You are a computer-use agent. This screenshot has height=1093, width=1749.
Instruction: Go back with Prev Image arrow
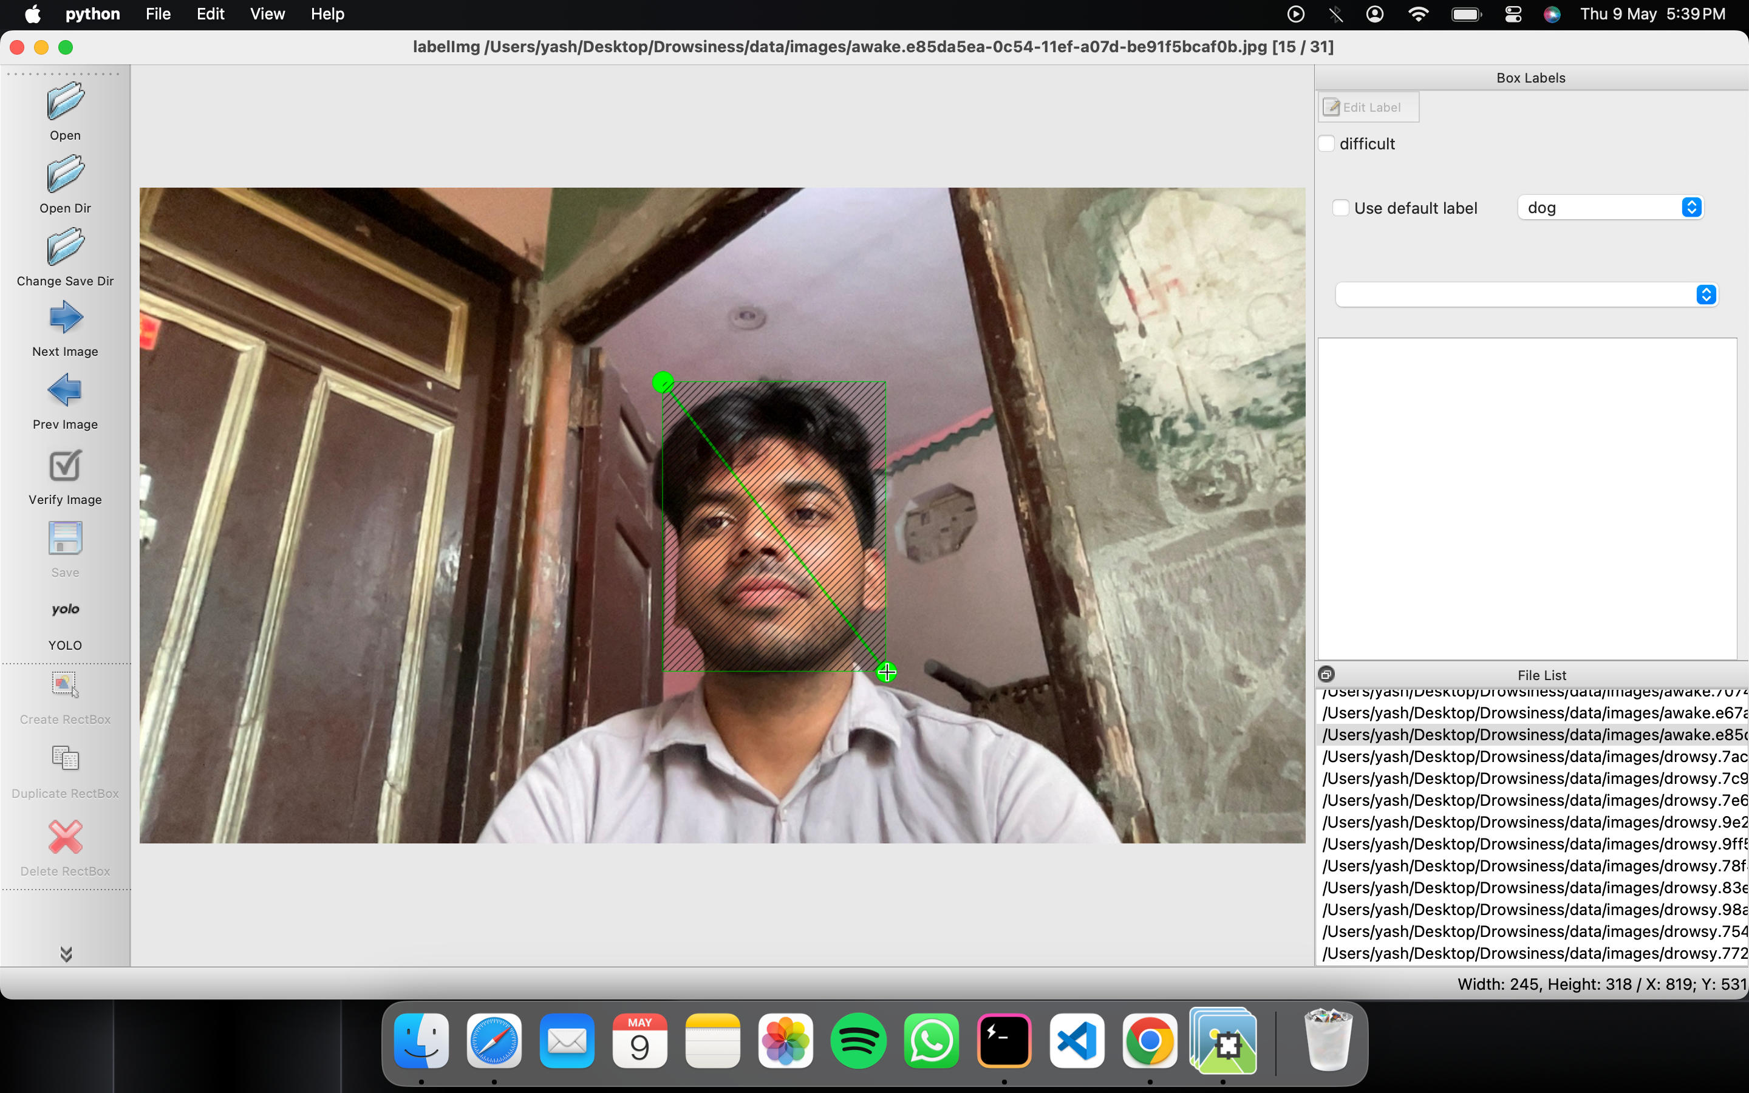(x=65, y=390)
